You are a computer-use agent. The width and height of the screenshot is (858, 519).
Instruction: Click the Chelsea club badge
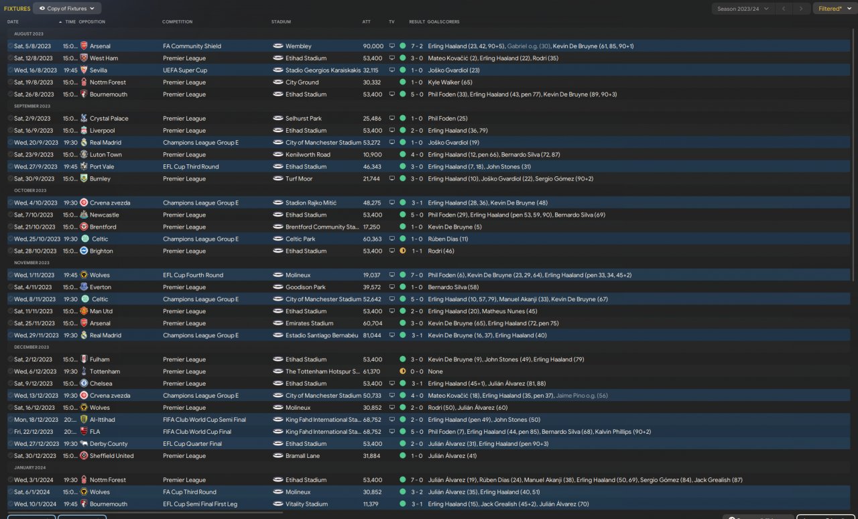[84, 384]
